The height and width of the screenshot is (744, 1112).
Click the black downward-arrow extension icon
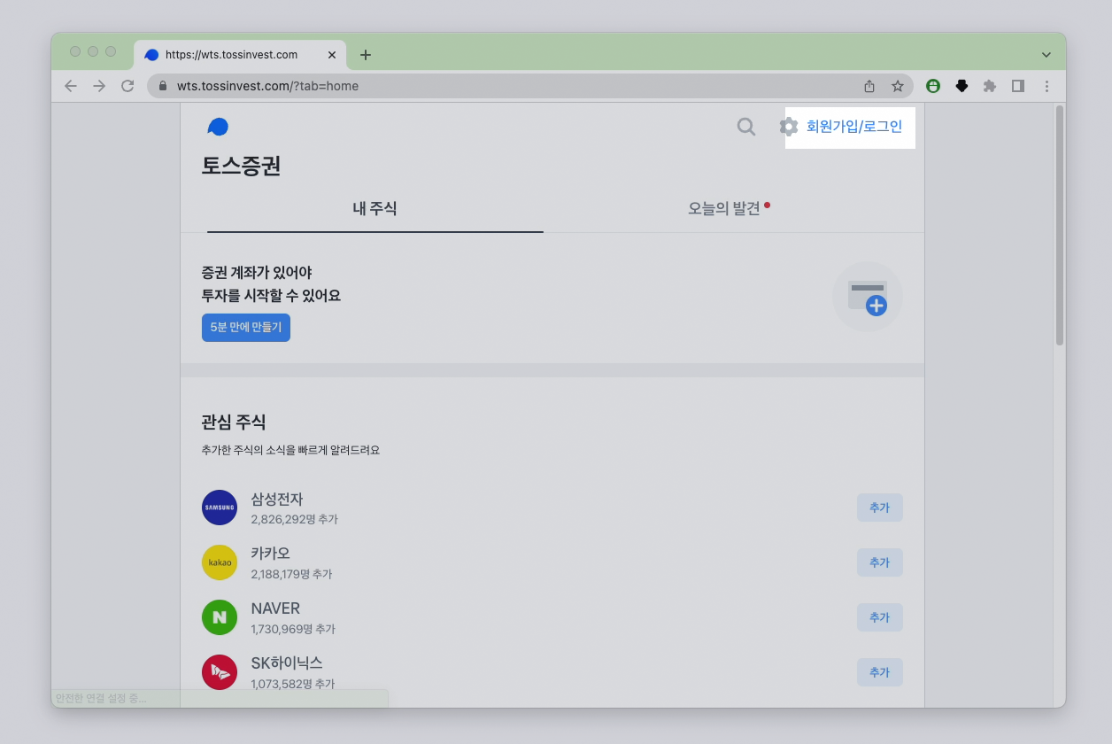[x=961, y=86]
